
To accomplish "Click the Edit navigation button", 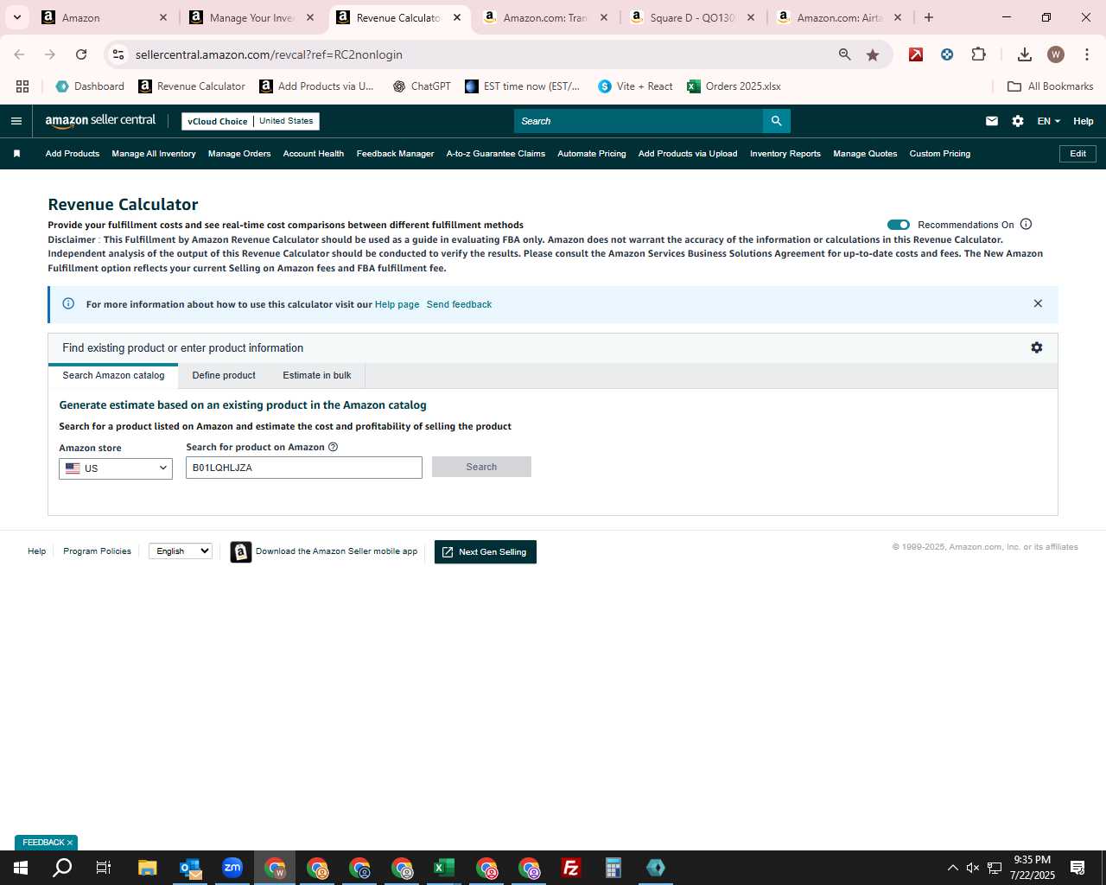I will (1078, 154).
